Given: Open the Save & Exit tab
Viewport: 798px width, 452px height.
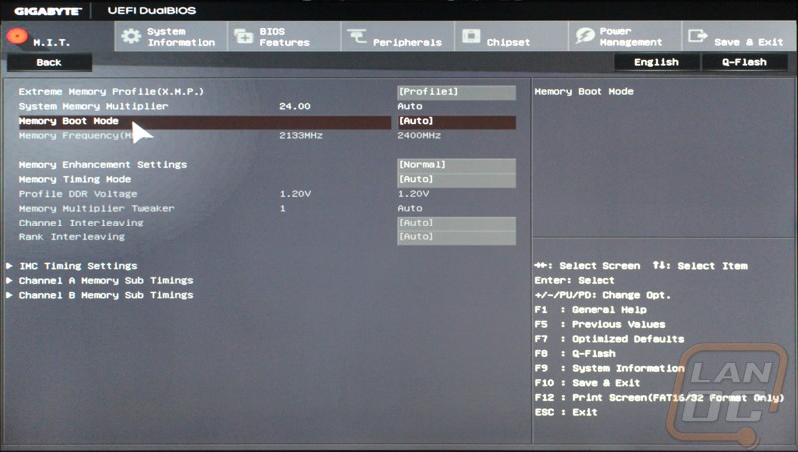Looking at the screenshot, I should [x=738, y=36].
